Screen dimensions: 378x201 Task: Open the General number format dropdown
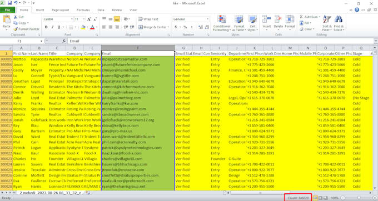207,19
